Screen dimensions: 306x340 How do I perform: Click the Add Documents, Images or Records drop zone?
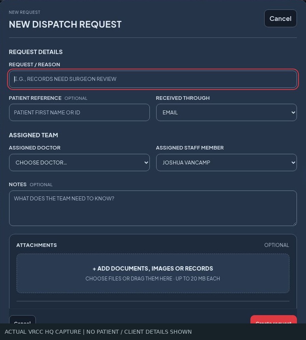click(x=153, y=273)
